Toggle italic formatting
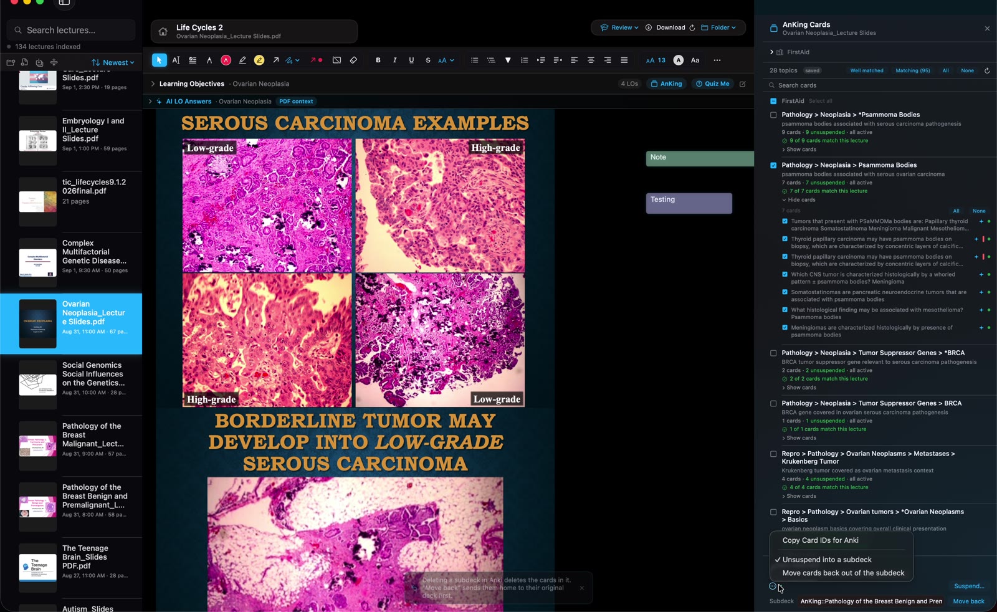The image size is (997, 612). coord(394,60)
